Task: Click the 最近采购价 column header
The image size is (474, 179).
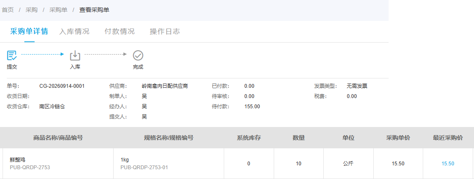Action: point(448,138)
